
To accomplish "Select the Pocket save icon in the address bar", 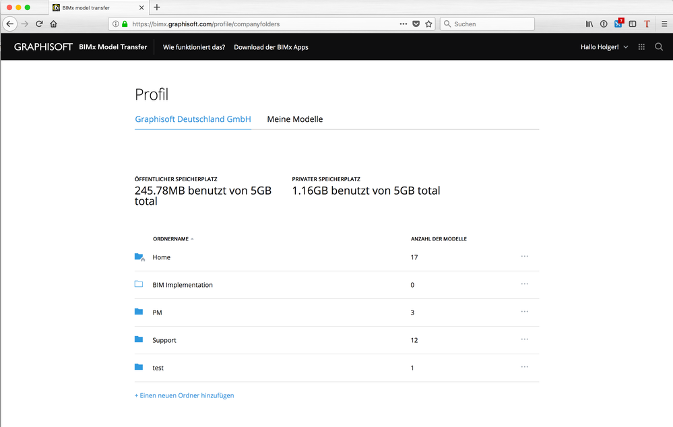I will [416, 24].
